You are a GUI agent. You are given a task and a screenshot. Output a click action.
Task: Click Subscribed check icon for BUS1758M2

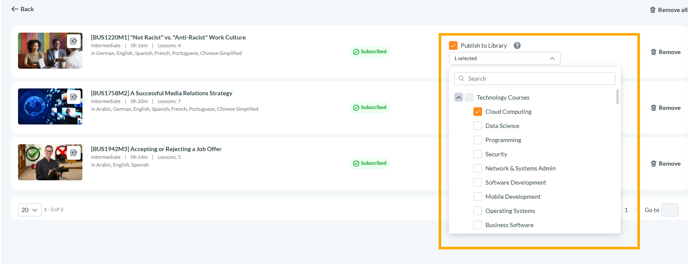(356, 108)
